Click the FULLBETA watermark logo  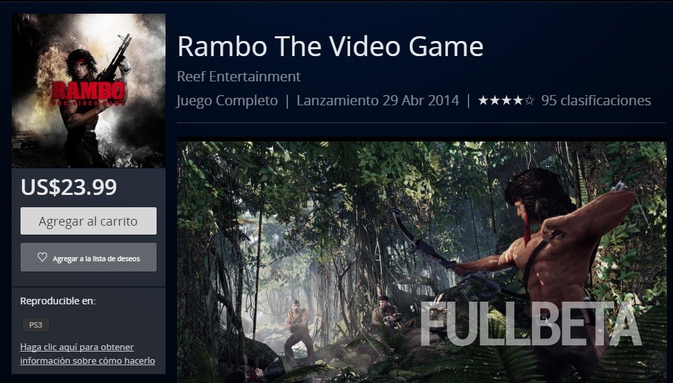tap(531, 324)
